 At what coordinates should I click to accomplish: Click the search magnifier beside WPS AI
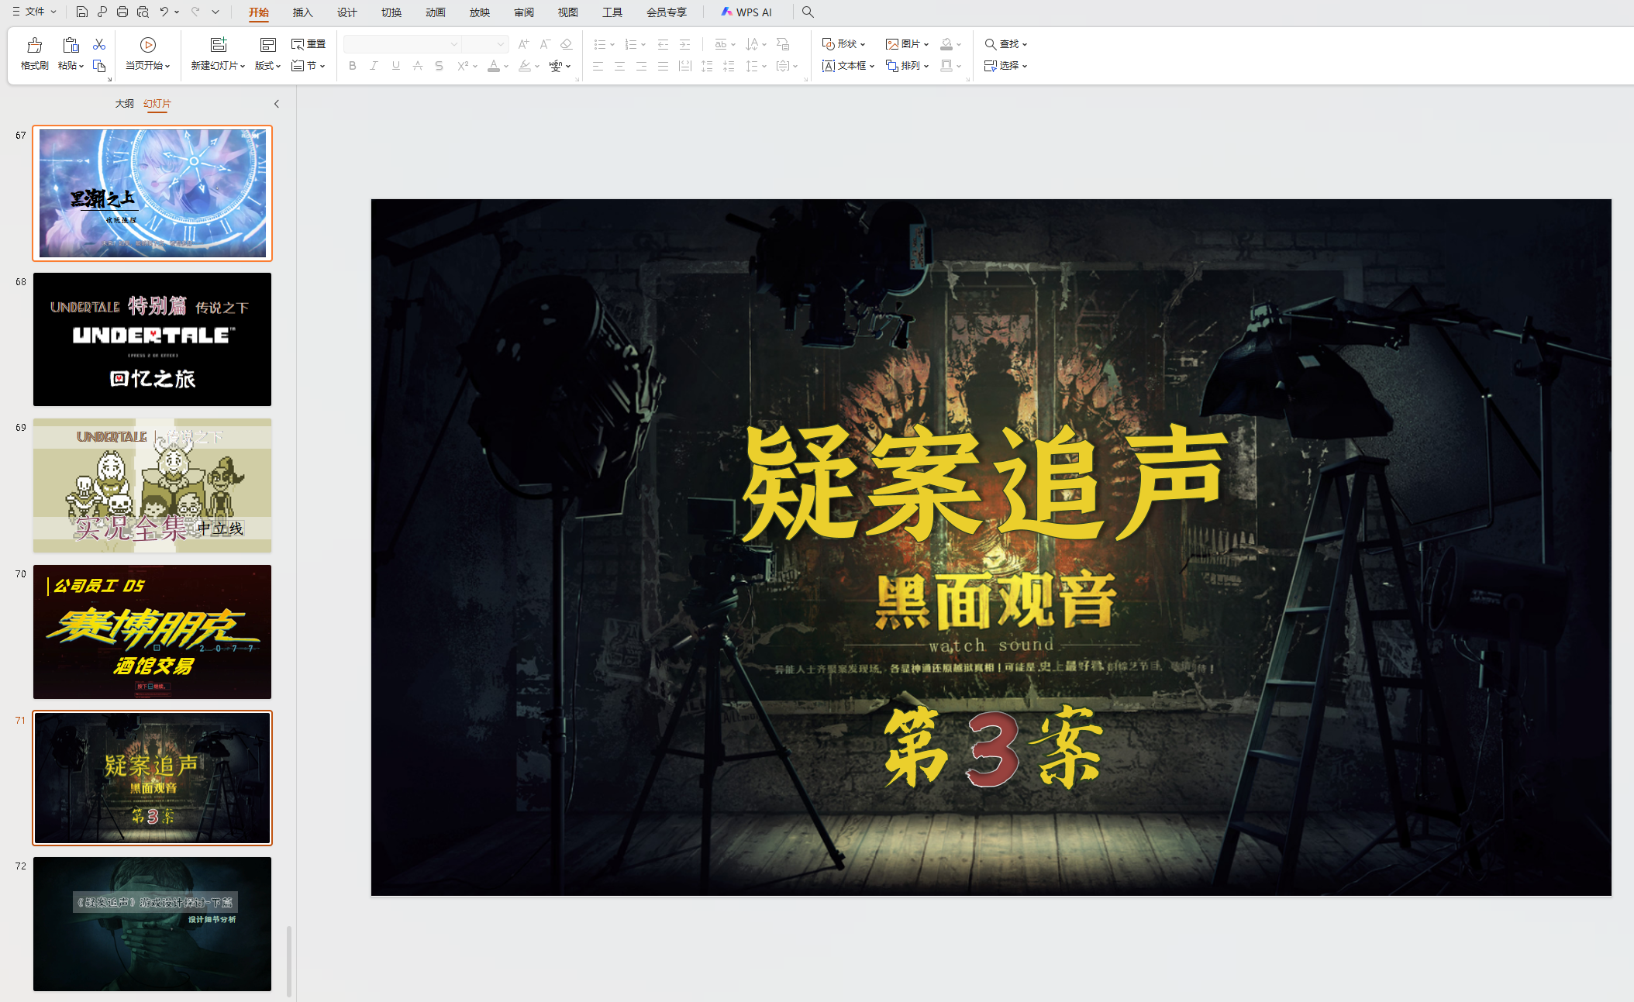coord(808,12)
